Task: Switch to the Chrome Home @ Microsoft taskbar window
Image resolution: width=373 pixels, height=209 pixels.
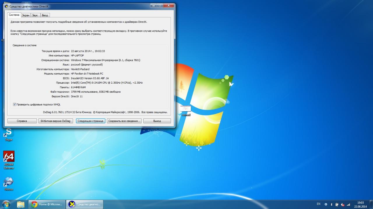Action: tap(47, 204)
